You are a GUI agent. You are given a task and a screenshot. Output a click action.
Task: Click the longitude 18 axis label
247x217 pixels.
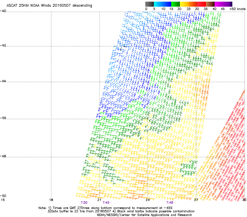[x=51, y=200]
